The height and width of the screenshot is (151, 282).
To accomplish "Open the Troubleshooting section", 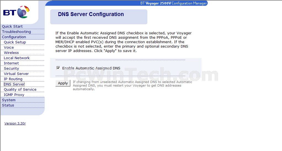I will point(16,32).
